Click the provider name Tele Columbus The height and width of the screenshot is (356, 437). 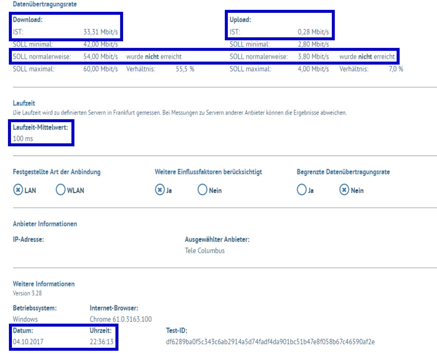click(205, 251)
